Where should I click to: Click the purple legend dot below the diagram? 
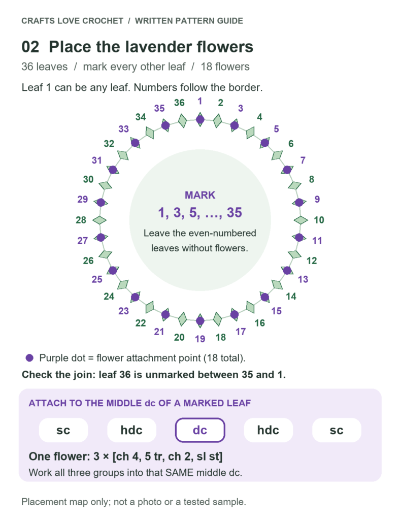[x=29, y=358]
